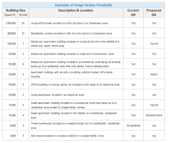
Task: Select the 1,000,000 square feet cell
Action: pyautogui.click(x=11, y=23)
